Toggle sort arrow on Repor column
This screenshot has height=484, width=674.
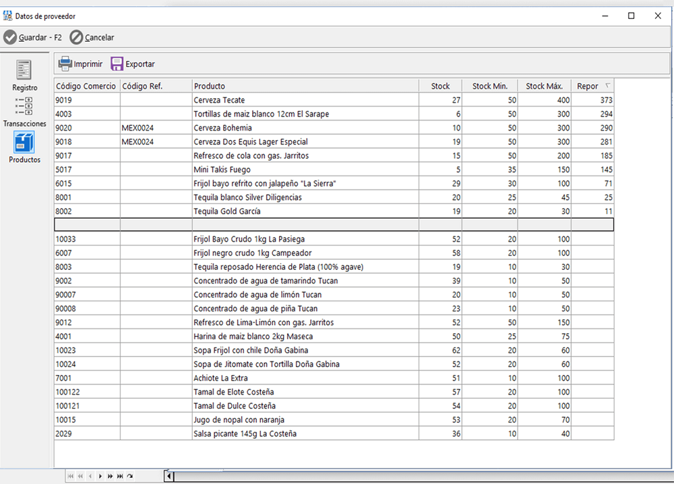607,85
